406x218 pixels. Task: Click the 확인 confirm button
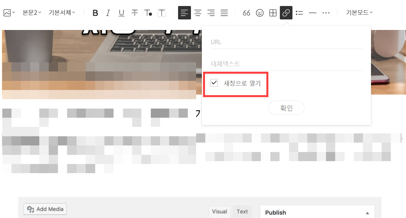286,108
